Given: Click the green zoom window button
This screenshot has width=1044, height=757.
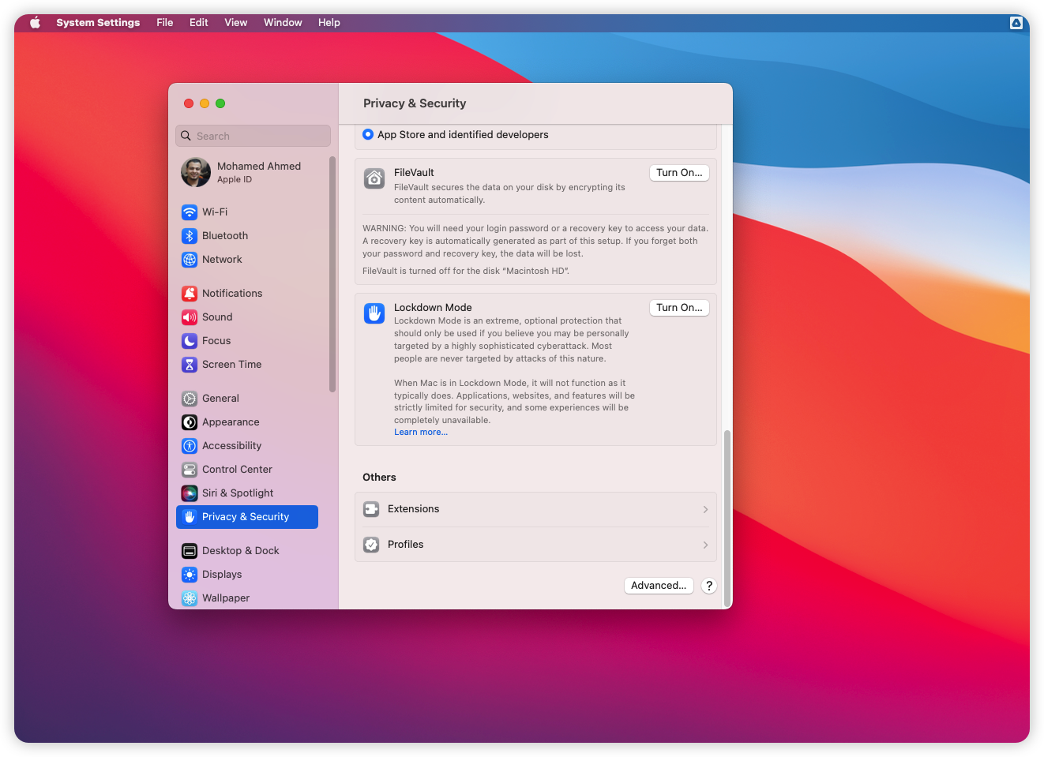Looking at the screenshot, I should point(220,103).
